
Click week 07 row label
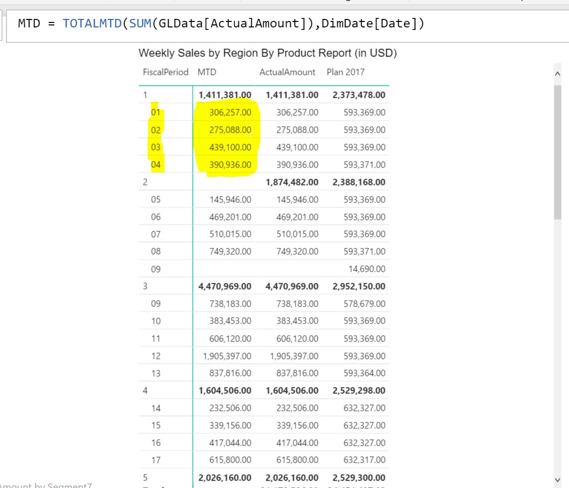pos(156,234)
